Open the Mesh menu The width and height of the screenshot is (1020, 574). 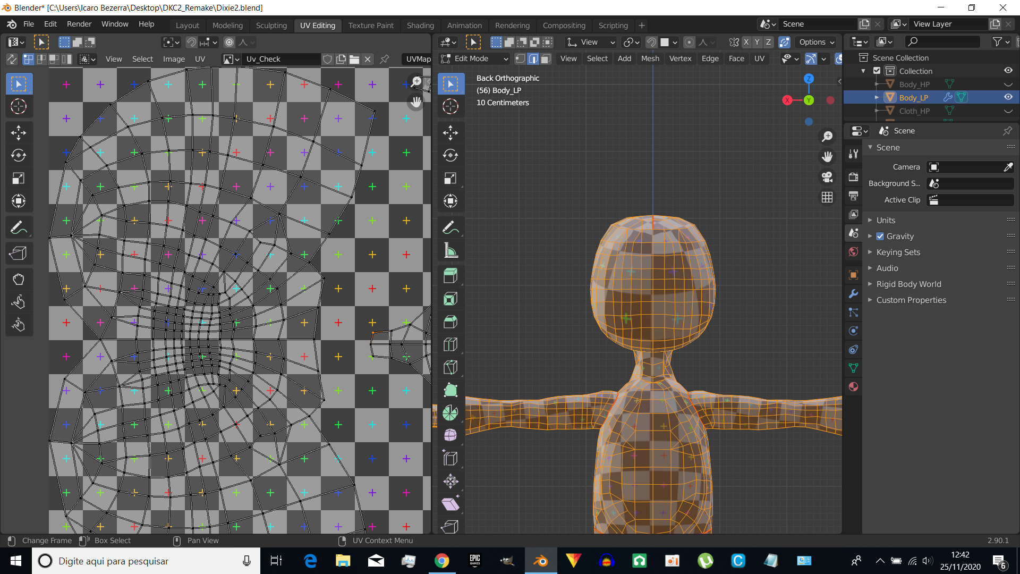(650, 58)
